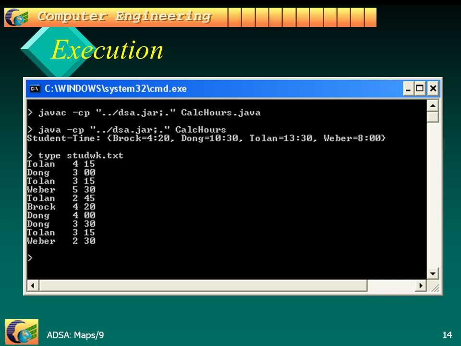
Task: Click the row 'Dong 3 30'
Action: click(61, 224)
